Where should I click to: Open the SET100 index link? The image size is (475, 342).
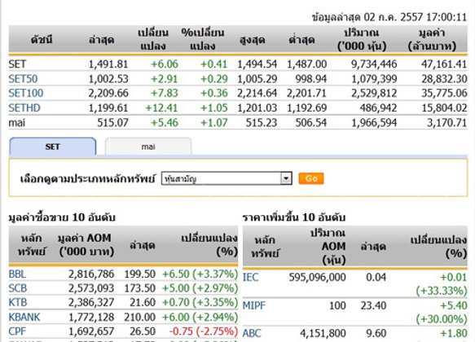point(26,93)
